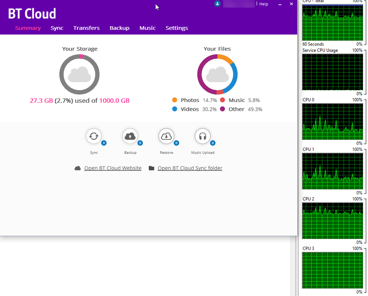
Task: Open BT Cloud Sync folder link
Action: tap(190, 168)
